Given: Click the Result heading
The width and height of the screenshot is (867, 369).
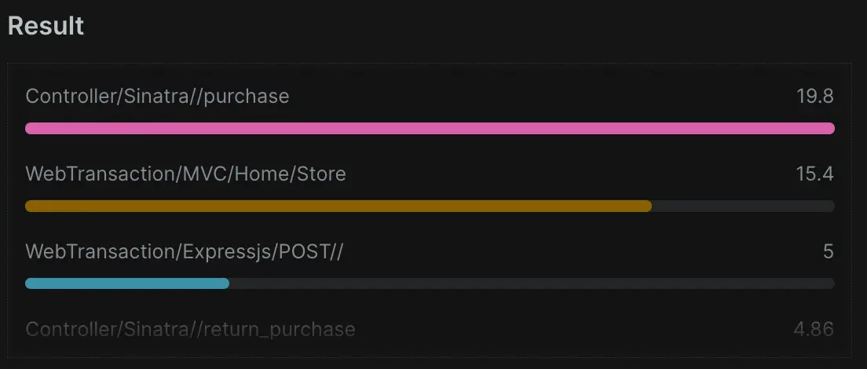Looking at the screenshot, I should pyautogui.click(x=46, y=26).
